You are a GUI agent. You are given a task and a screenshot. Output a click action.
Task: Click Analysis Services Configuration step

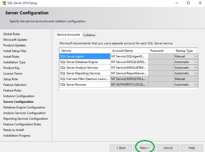click(x=24, y=113)
